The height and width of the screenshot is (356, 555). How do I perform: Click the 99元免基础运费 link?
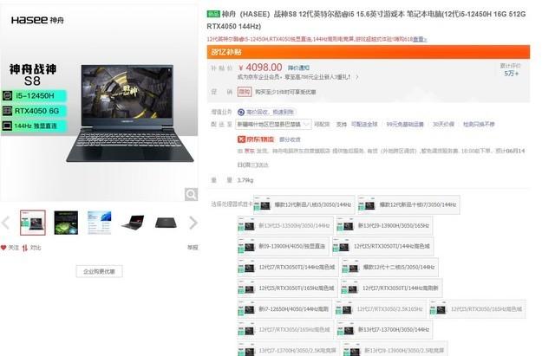405,124
